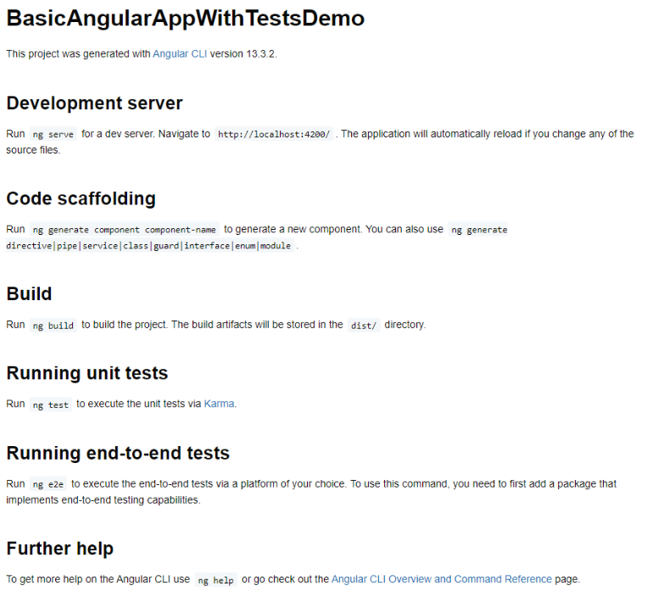This screenshot has width=647, height=608.
Task: Click the Running end-to-end tests heading
Action: pyautogui.click(x=118, y=453)
